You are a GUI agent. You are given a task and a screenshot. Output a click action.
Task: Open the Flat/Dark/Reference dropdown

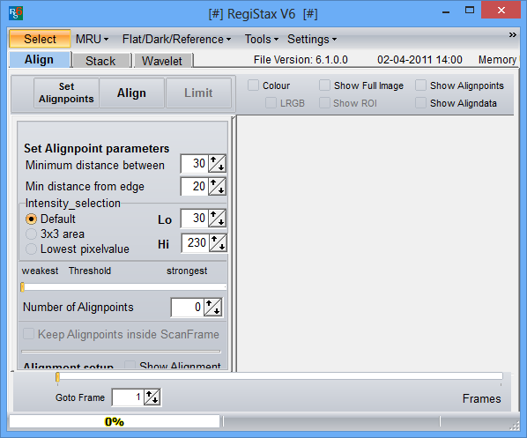176,40
